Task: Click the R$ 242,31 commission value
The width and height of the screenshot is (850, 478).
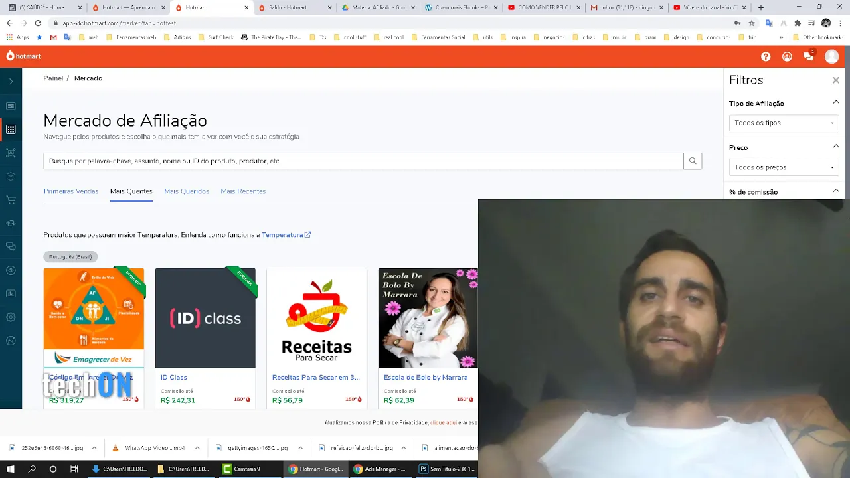Action: click(x=178, y=400)
